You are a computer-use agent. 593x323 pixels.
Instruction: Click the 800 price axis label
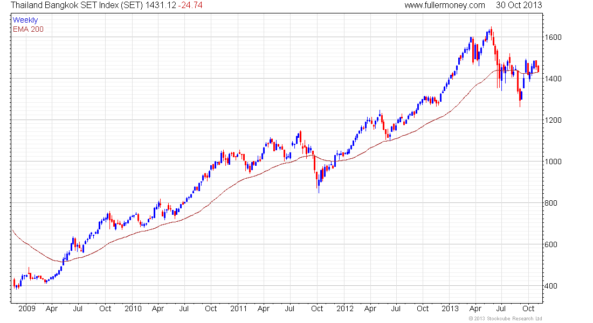550,203
